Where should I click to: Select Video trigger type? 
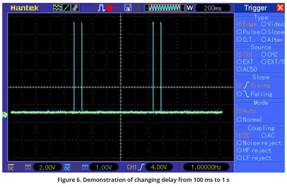tap(273, 24)
